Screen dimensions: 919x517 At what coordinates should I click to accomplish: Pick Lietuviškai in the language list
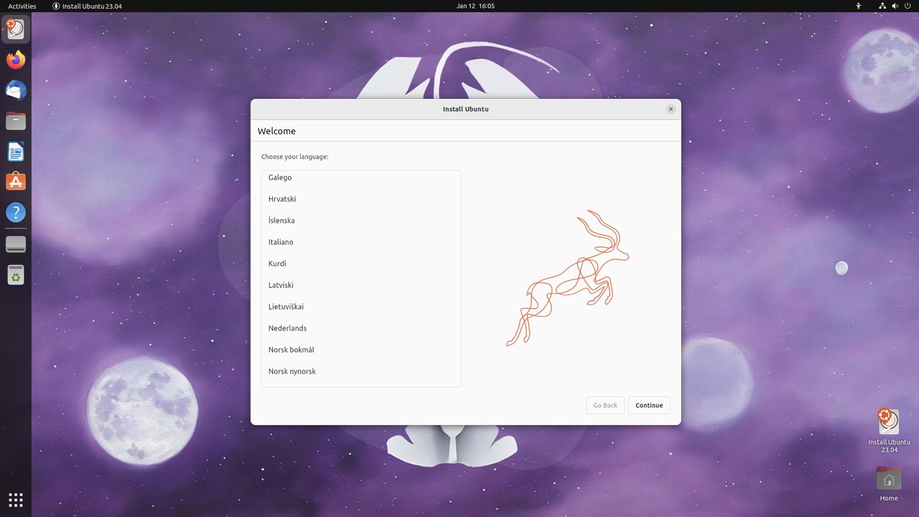[x=361, y=307]
